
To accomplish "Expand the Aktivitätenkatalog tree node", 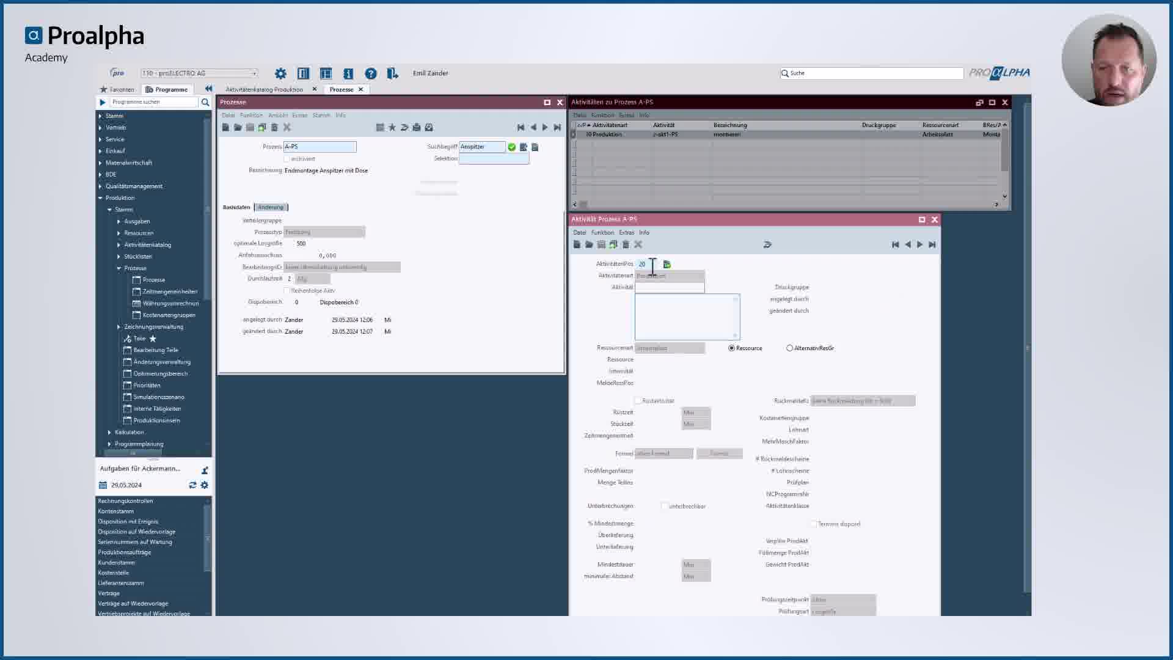I will (119, 244).
